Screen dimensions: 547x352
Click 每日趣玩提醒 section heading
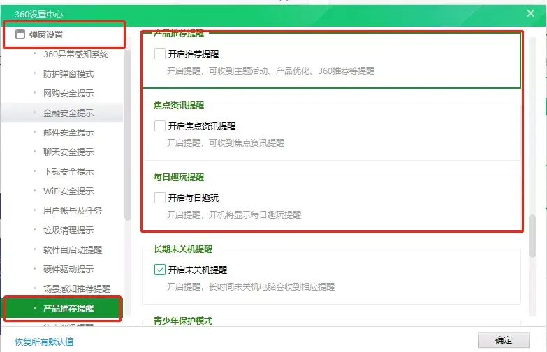tap(179, 177)
